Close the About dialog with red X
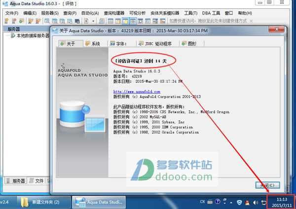This screenshot has height=209, width=296. pyautogui.click(x=277, y=29)
